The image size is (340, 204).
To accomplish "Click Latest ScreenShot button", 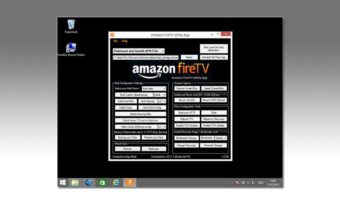I will [214, 88].
